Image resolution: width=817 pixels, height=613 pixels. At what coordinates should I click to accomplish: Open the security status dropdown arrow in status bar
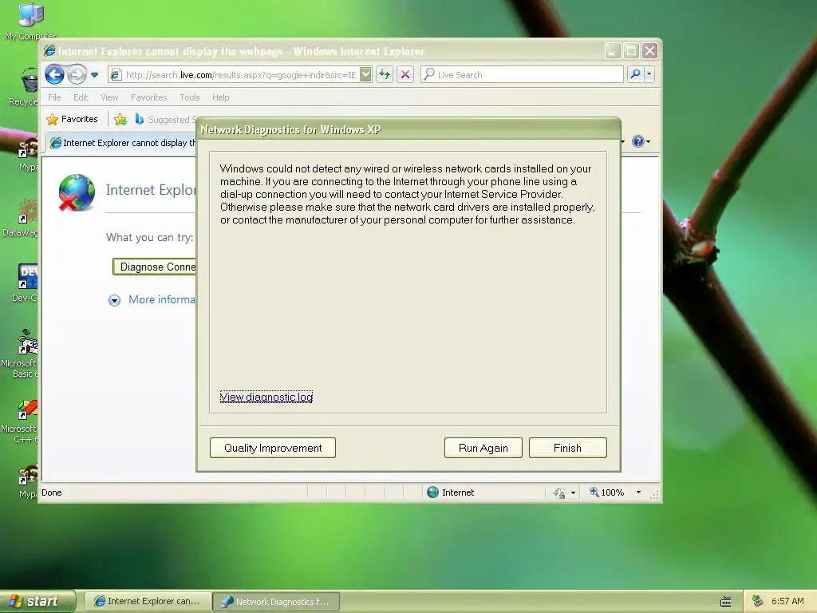point(573,492)
